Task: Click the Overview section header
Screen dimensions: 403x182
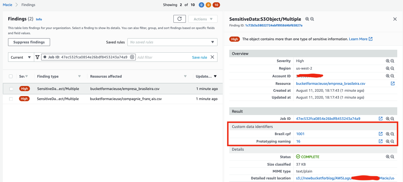Action: [313, 53]
